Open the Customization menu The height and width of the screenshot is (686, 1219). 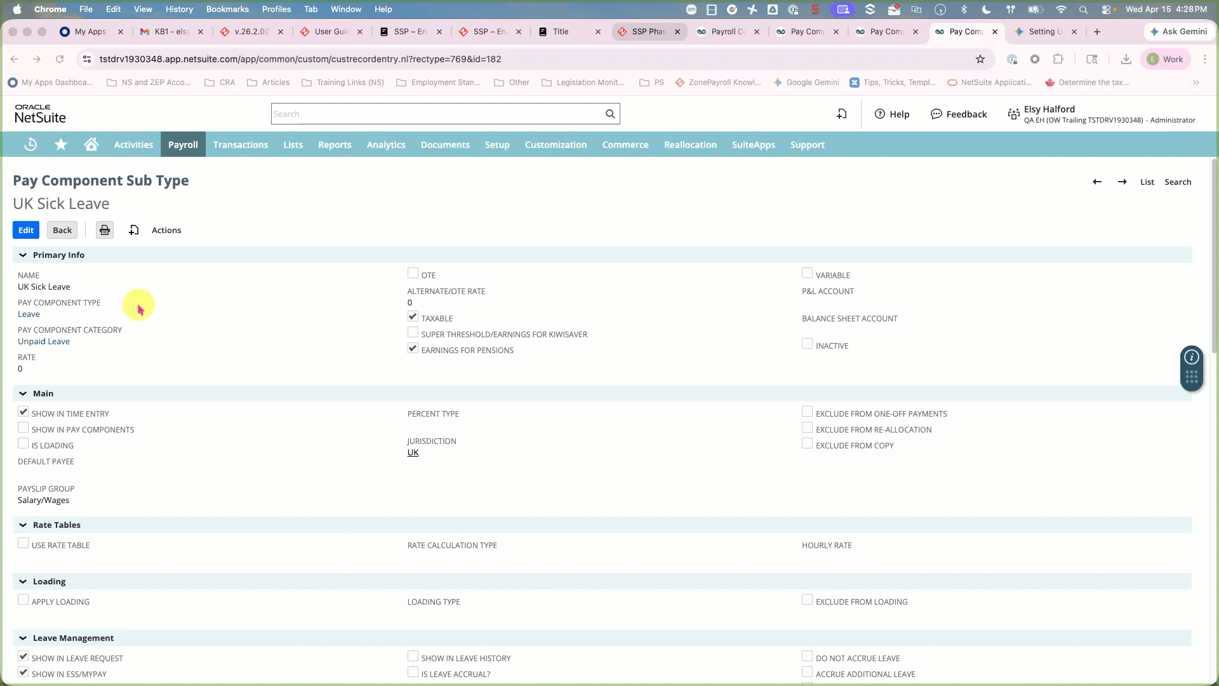point(556,145)
